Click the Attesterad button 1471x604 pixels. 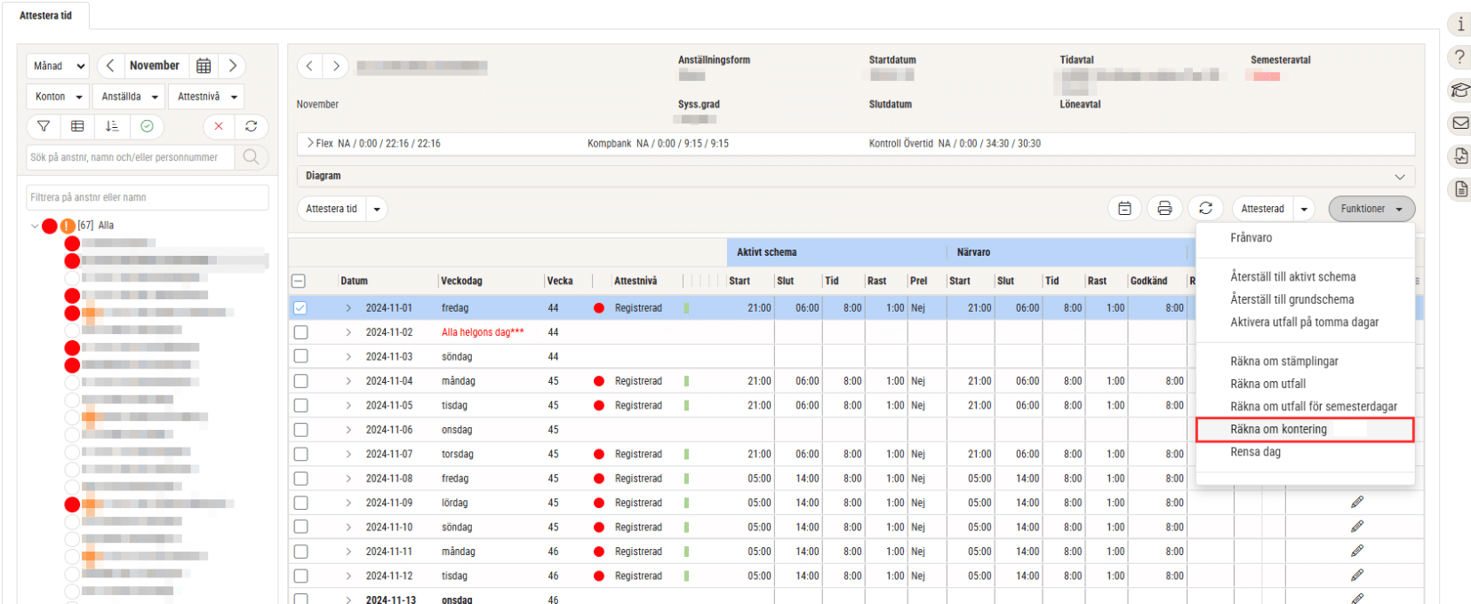1263,209
